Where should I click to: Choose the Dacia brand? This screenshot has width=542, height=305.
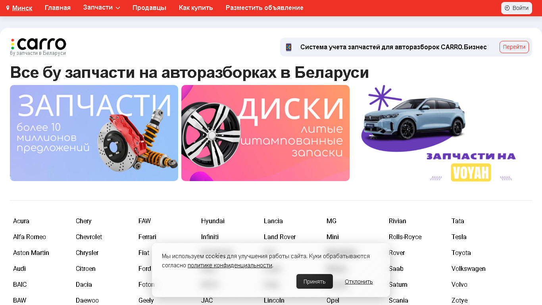(x=84, y=284)
